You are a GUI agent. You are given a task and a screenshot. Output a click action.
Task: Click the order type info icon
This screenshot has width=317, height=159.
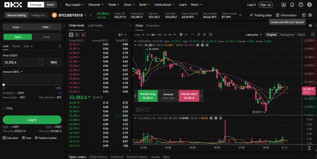60,46
